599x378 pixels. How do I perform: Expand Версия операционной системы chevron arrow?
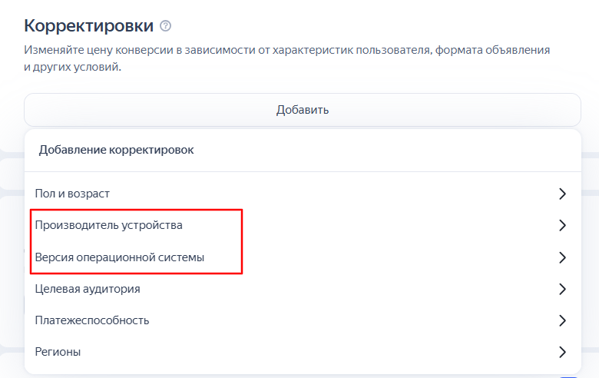562,257
